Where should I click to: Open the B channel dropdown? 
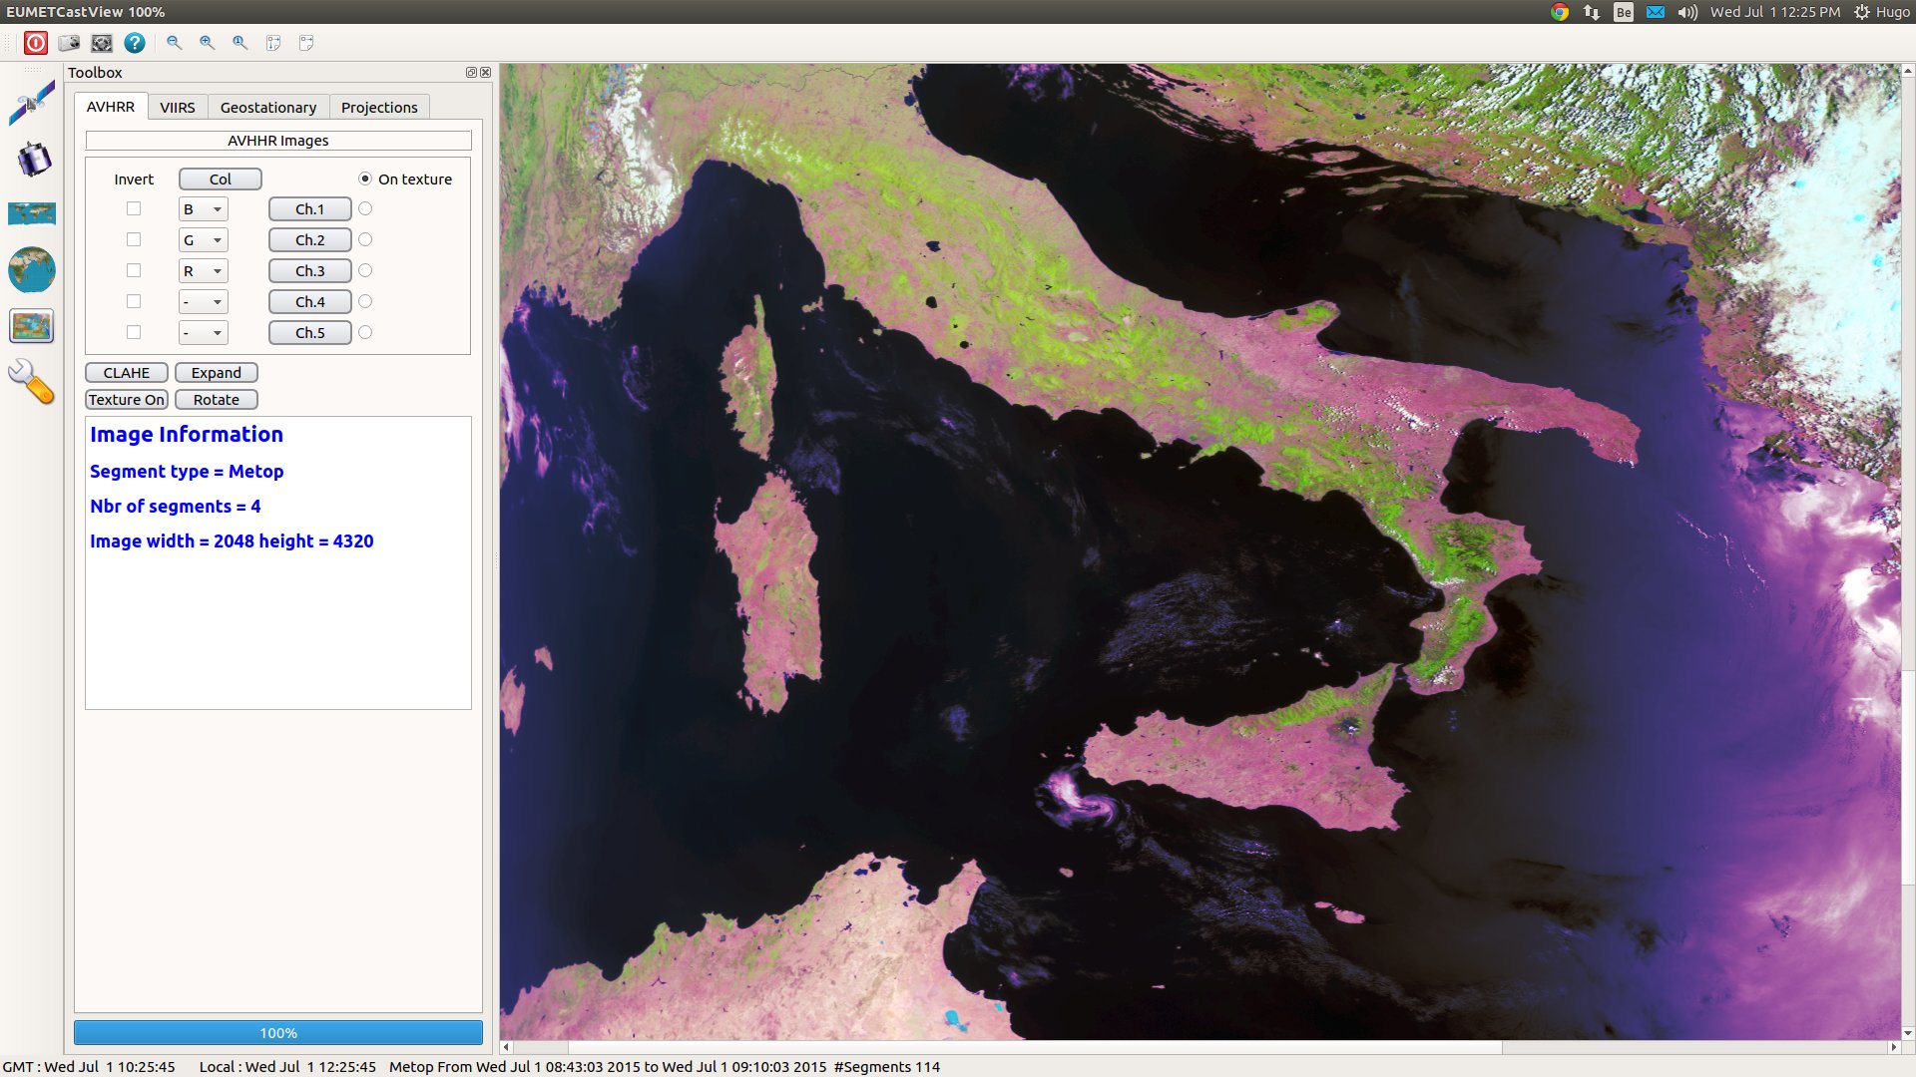coord(203,209)
